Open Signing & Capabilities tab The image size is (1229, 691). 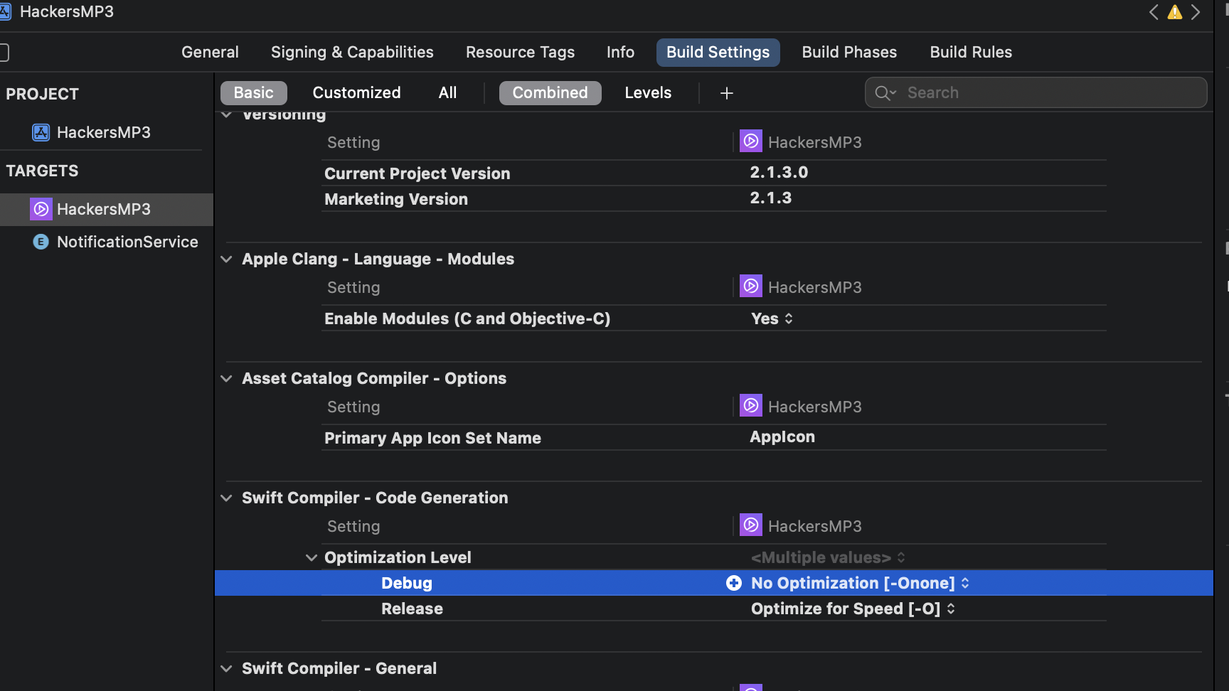[352, 53]
